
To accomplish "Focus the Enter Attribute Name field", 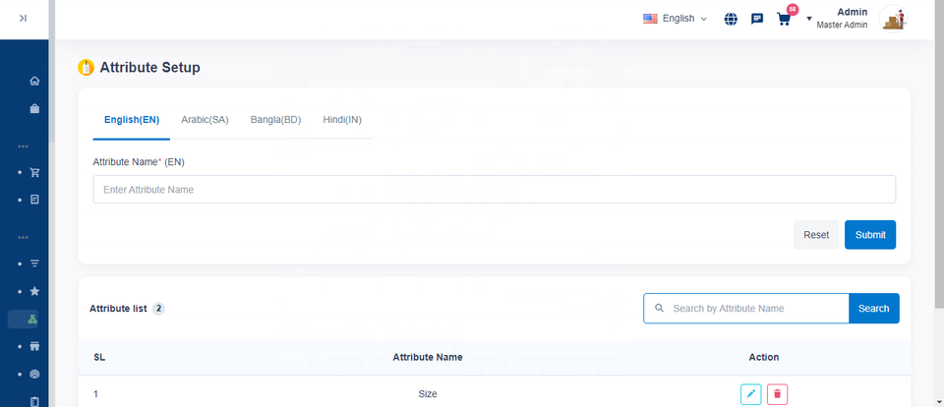I will coord(495,190).
